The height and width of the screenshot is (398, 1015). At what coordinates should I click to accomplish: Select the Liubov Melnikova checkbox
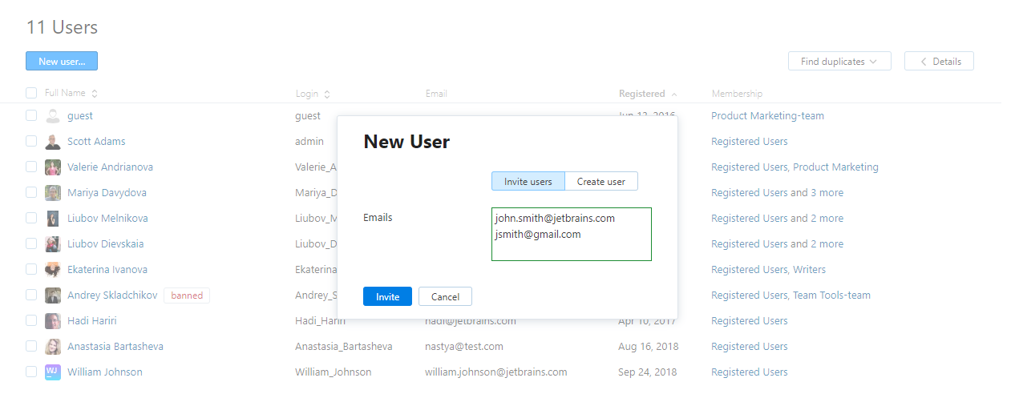31,218
